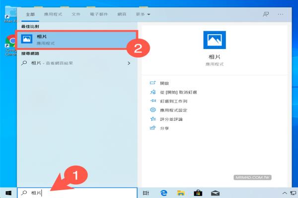Open the 相片 app best match result
Viewport: 298px width, 198px height.
pos(76,40)
